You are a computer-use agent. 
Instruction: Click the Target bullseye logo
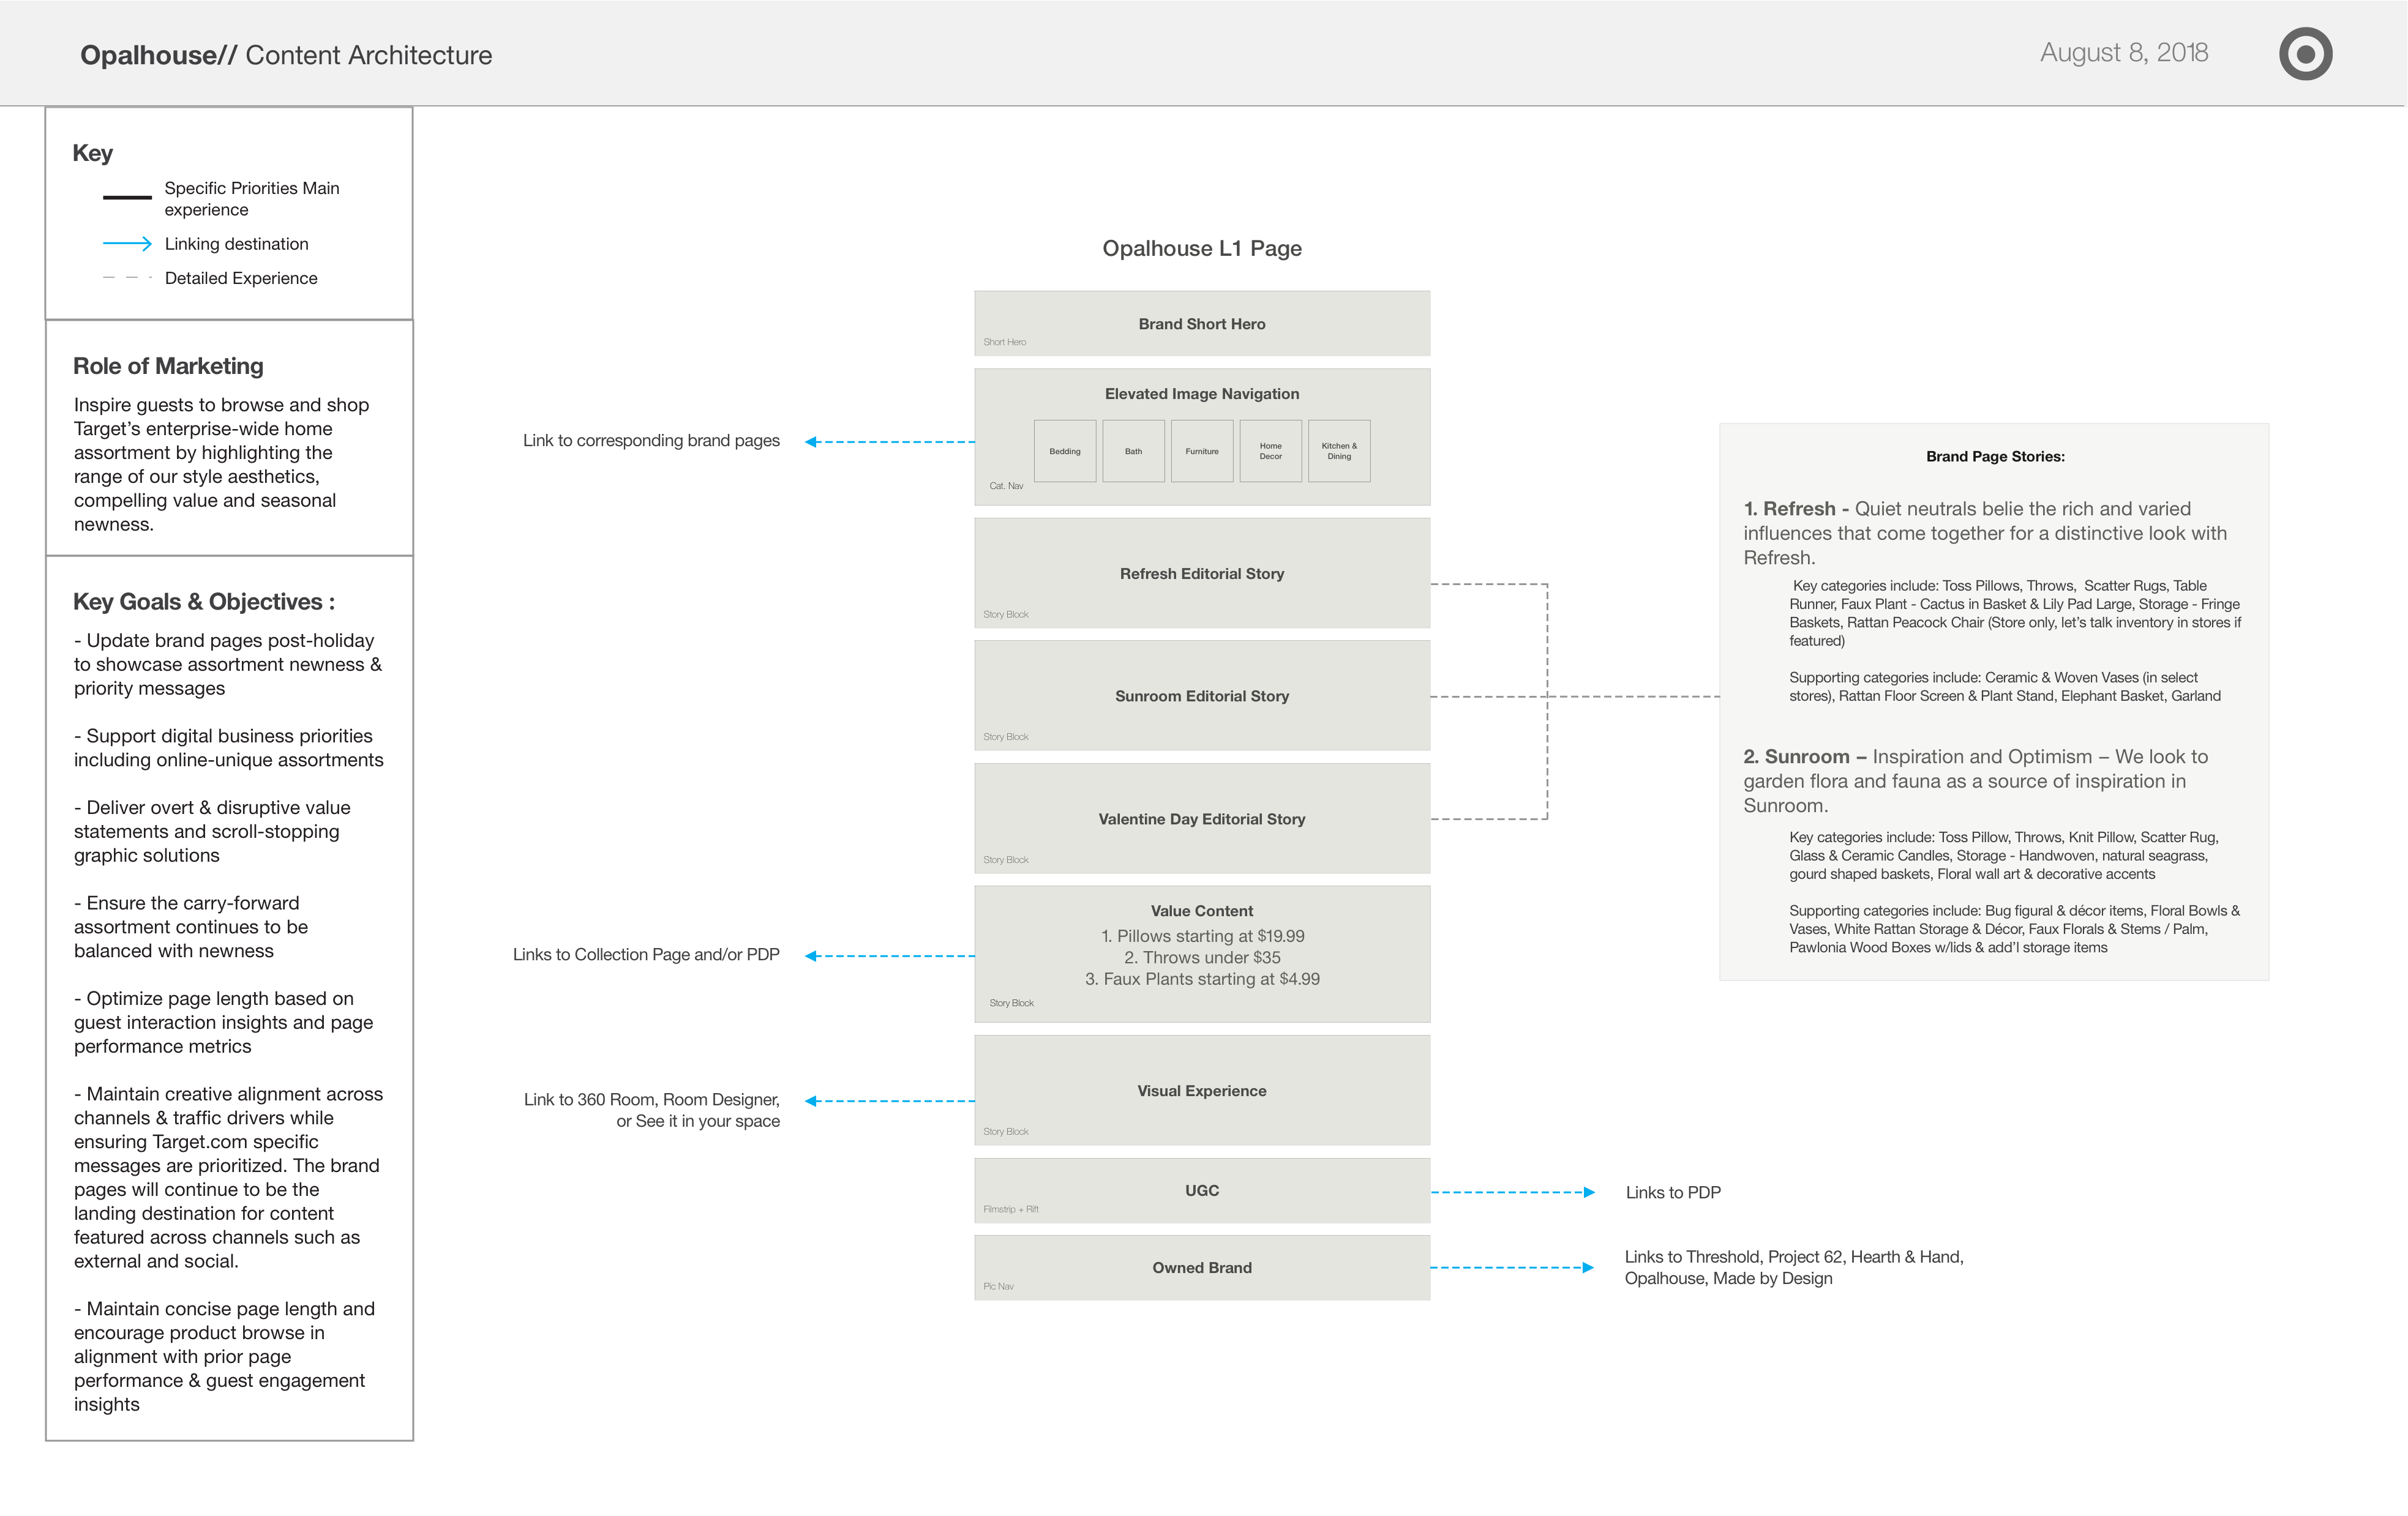tap(2305, 54)
